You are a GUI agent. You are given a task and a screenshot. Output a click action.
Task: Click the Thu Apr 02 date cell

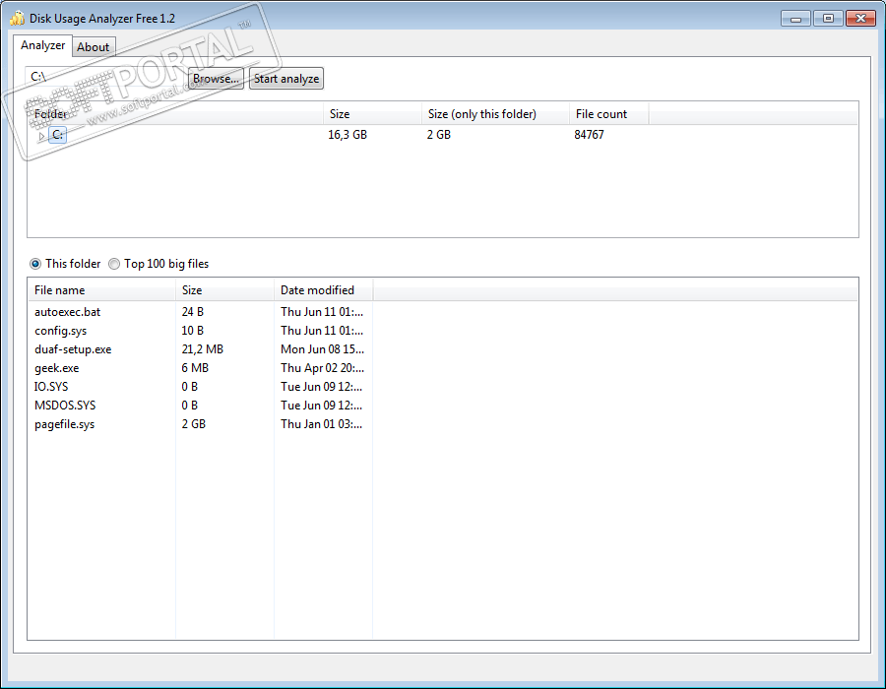click(x=322, y=368)
